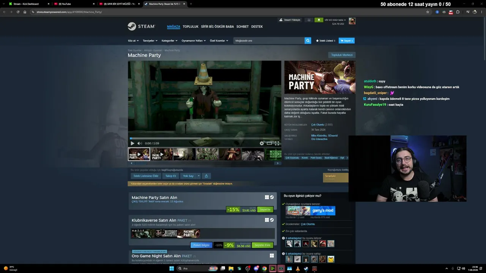Open the Kategoriler dropdown menu
486x273 pixels.
(169, 41)
